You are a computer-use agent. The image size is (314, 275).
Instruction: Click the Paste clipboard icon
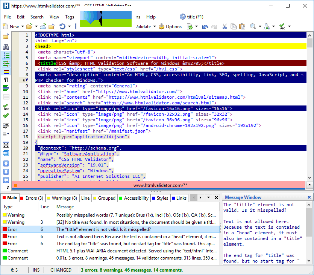(x=242, y=26)
